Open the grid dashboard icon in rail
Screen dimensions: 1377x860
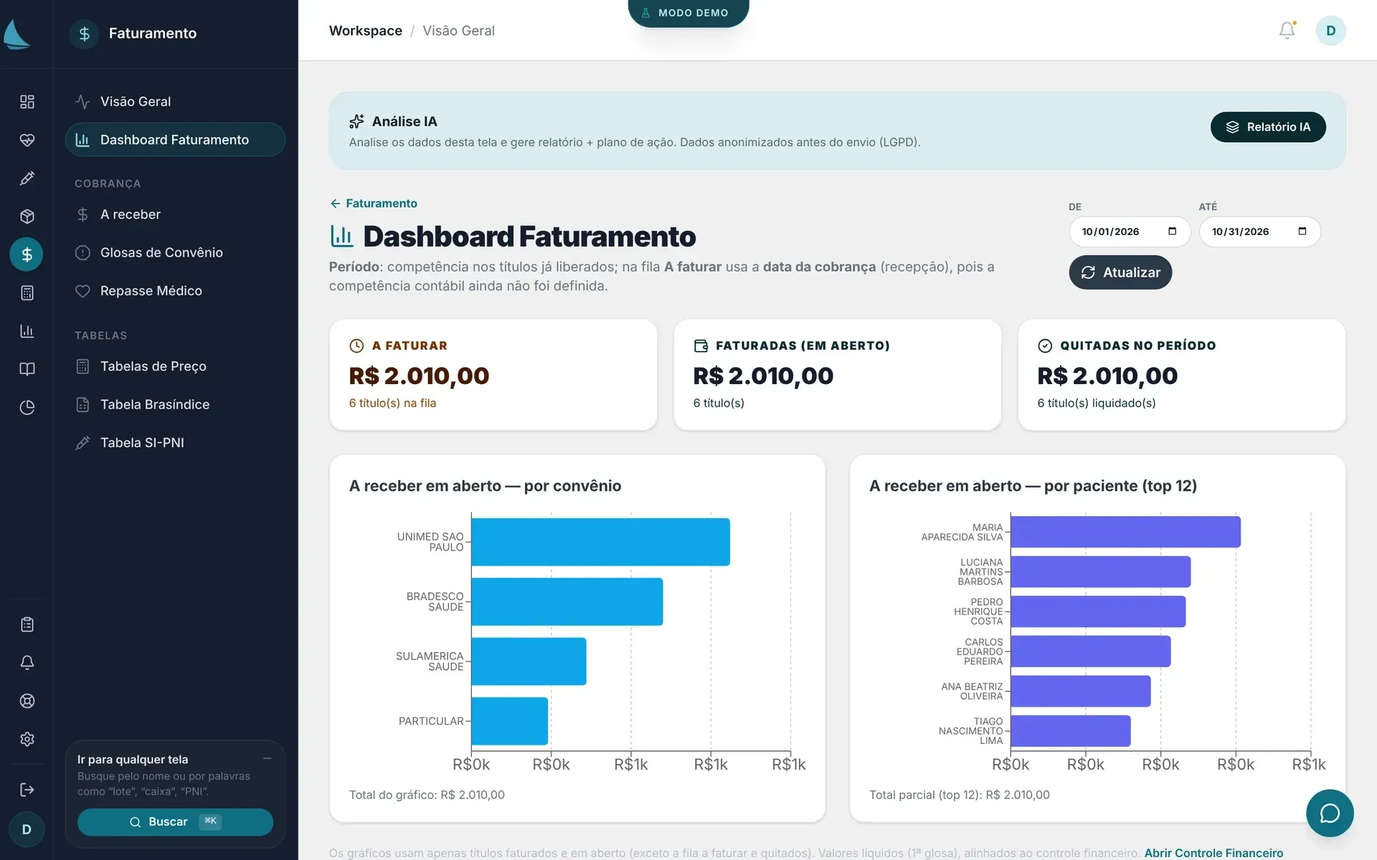(27, 102)
